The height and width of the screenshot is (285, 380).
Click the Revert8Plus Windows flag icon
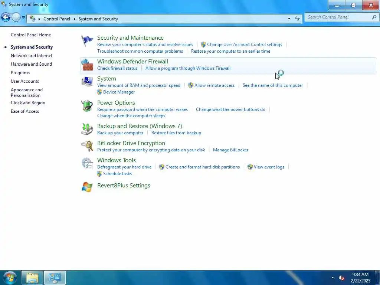(87, 187)
